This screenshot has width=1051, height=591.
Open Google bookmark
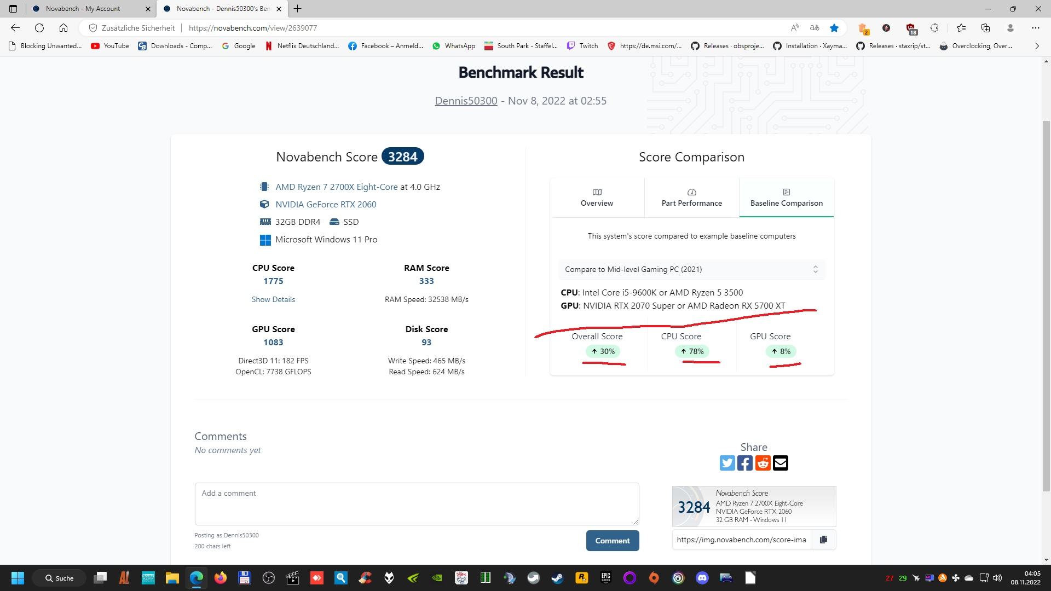pyautogui.click(x=239, y=46)
